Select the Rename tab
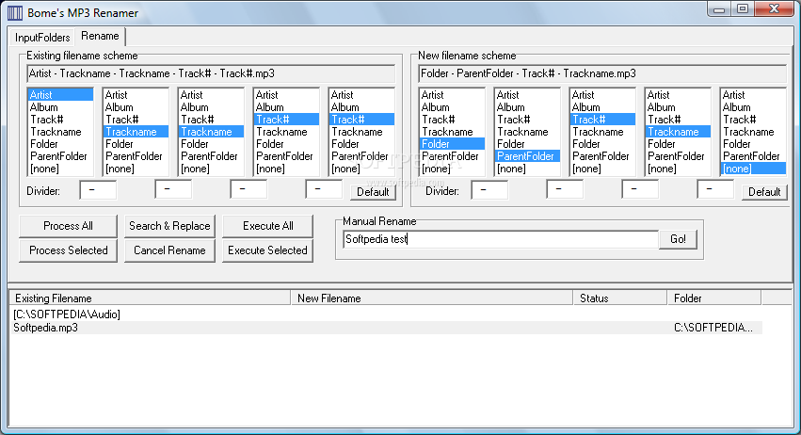 (100, 36)
